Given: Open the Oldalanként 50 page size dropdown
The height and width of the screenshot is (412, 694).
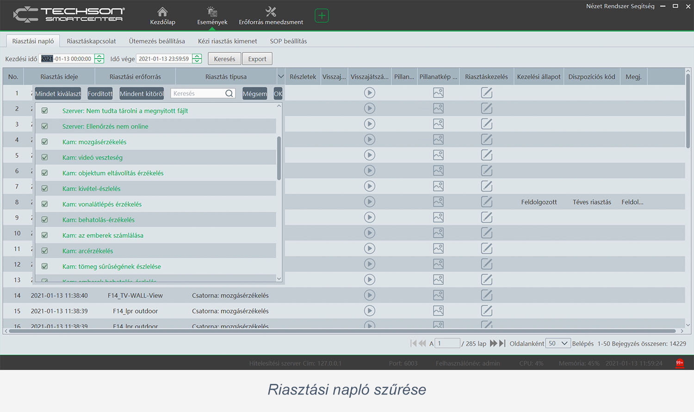Looking at the screenshot, I should (558, 343).
